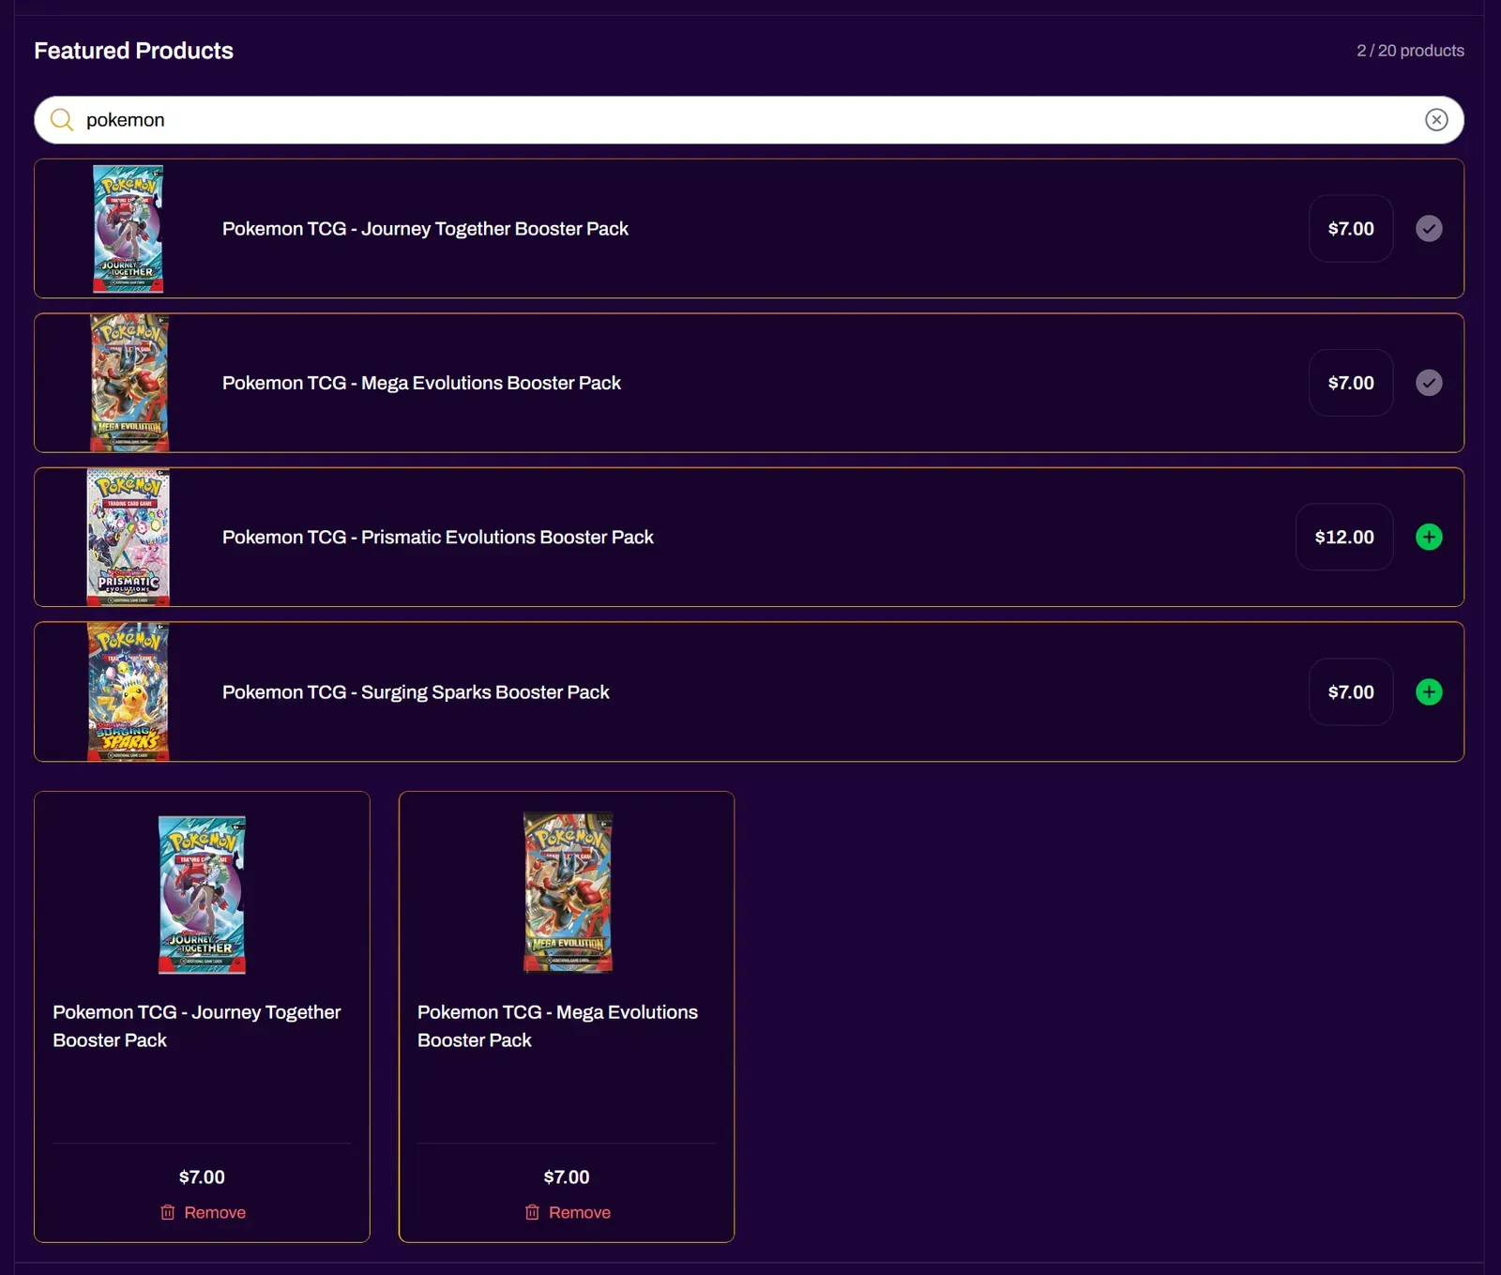Add Surging Sparks Booster Pack with plus

click(x=1429, y=691)
